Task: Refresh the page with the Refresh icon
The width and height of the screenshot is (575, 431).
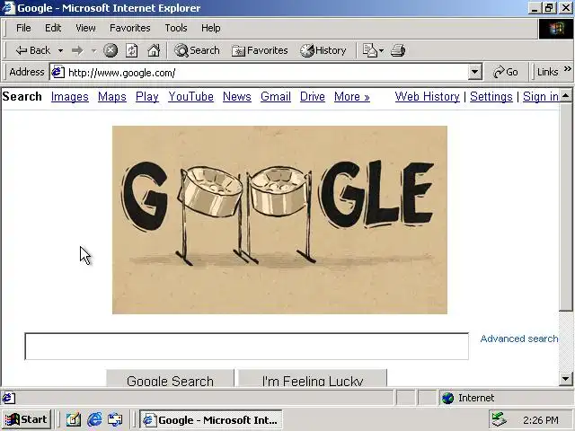Action: click(132, 50)
